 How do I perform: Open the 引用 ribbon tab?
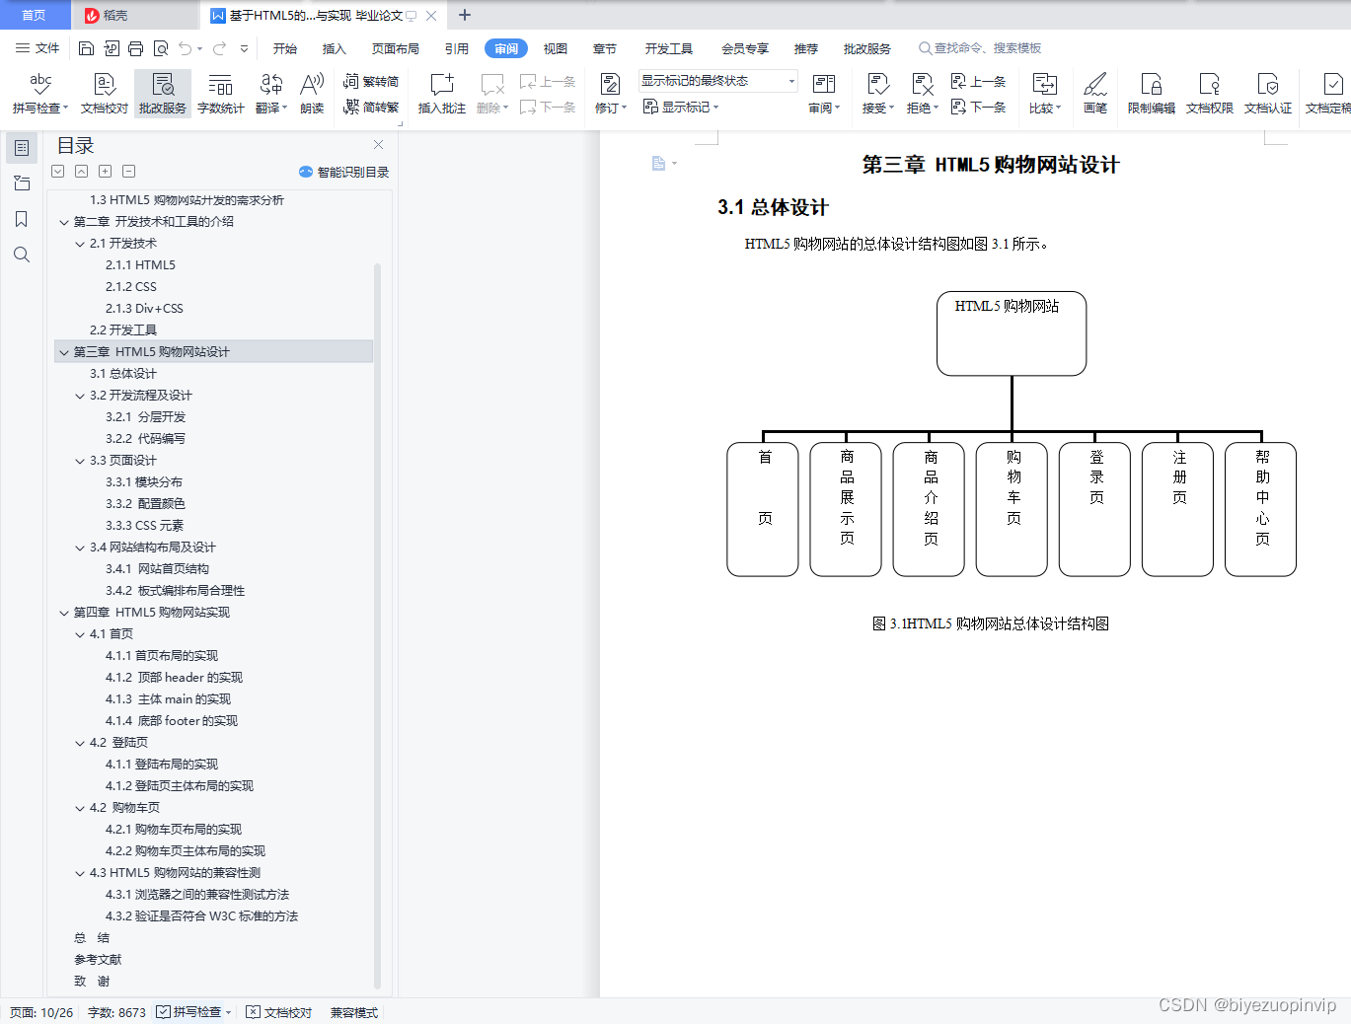coord(457,48)
